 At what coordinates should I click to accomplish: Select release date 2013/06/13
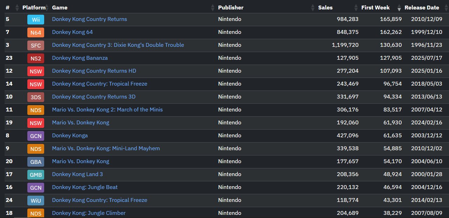tap(427, 97)
